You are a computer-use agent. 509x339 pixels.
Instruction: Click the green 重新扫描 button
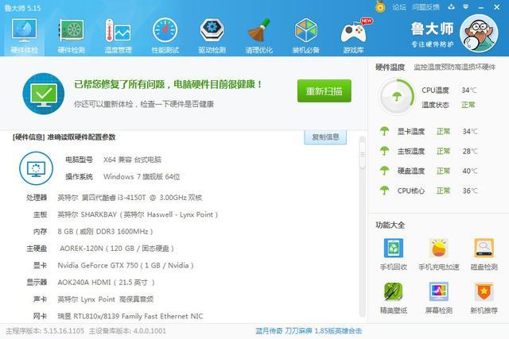pos(324,91)
